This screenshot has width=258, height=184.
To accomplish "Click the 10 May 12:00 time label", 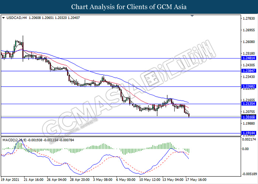I will point(150,180).
